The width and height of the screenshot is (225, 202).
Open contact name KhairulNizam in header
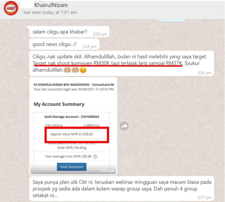point(51,5)
